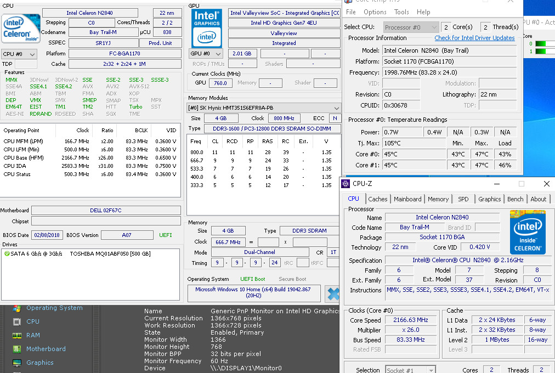Screen dimensions: 555x373
Task: Click the Operating System icon in Speccy sidebar
Action: (x=16, y=308)
